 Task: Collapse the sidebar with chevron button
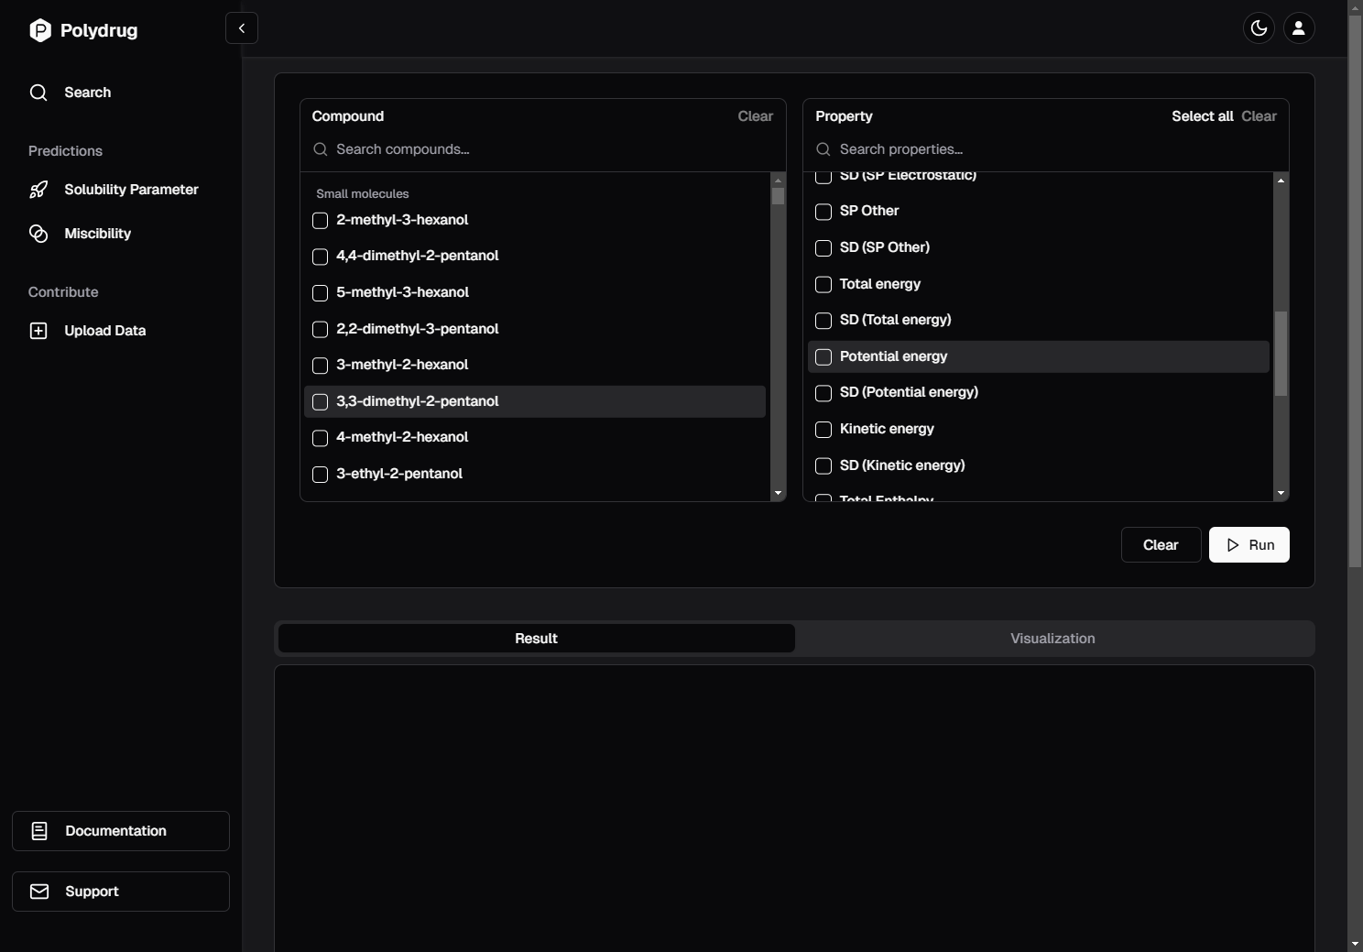242,28
